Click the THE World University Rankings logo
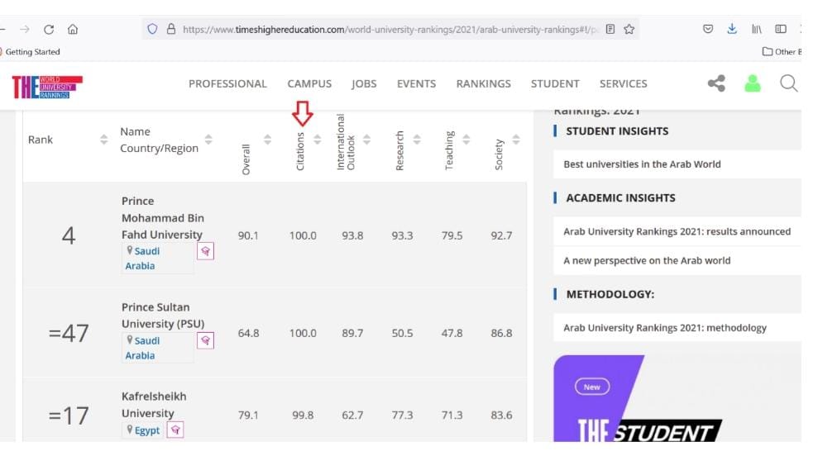The image size is (818, 456). pyautogui.click(x=47, y=86)
